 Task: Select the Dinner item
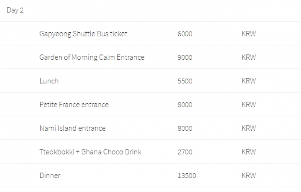pyautogui.click(x=50, y=175)
